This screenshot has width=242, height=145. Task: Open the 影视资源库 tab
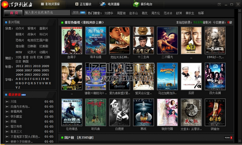(x=50, y=4)
